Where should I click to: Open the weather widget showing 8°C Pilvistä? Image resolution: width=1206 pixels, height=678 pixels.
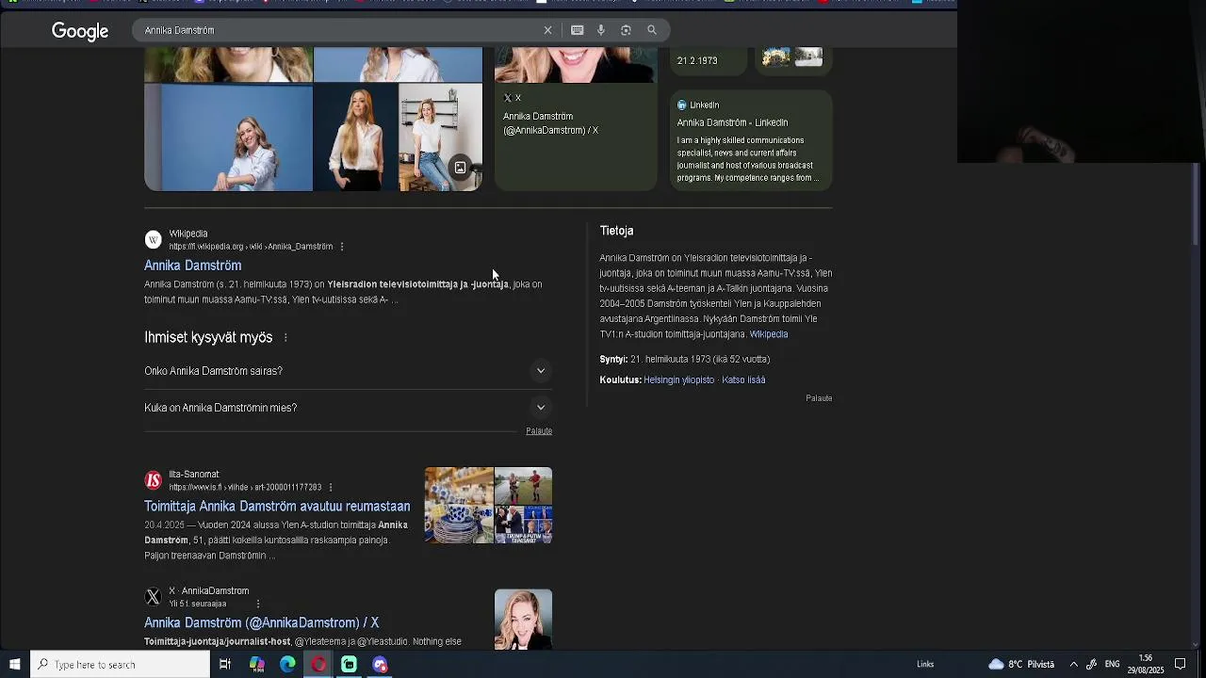tap(1021, 665)
